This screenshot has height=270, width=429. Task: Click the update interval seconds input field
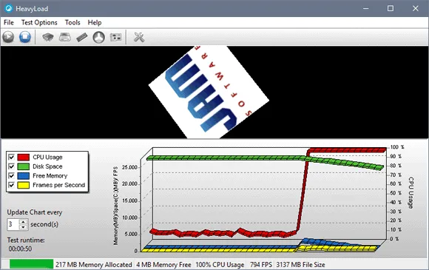(13, 224)
